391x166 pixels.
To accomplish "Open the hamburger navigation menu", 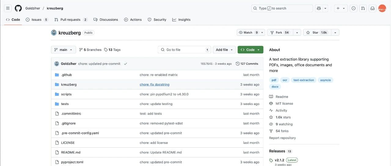I will click(8, 8).
